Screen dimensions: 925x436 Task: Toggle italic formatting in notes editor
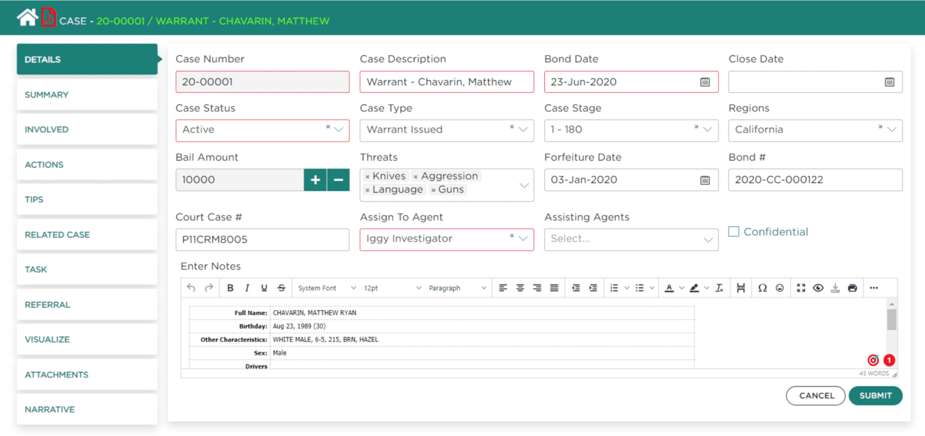[x=247, y=288]
